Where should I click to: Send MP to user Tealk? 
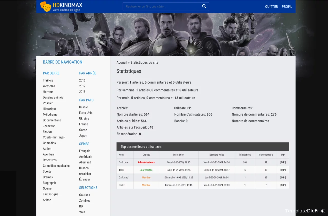coord(283,170)
